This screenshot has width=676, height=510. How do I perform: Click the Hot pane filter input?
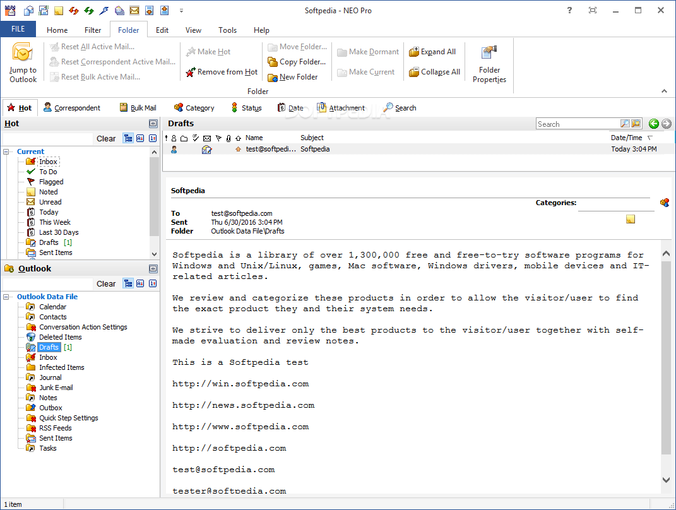point(47,139)
